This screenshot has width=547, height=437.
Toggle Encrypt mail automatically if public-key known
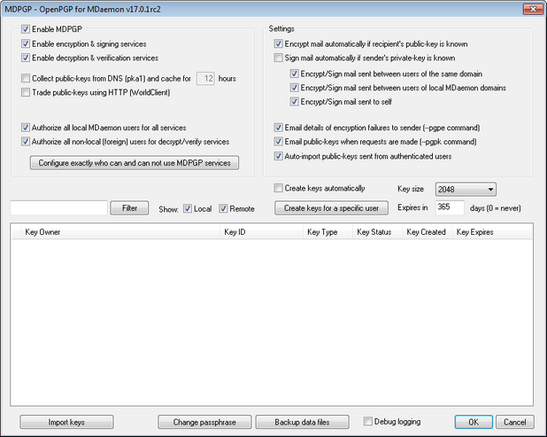[278, 43]
